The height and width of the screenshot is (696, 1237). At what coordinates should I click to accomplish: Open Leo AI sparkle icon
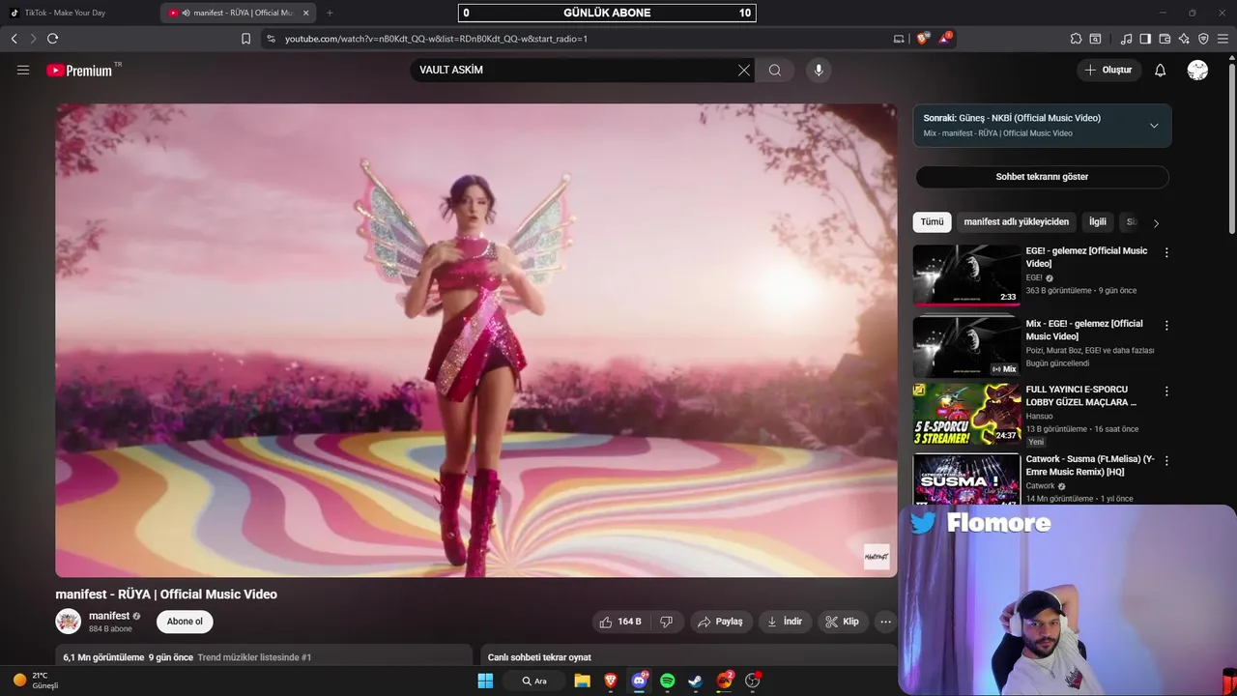click(x=1184, y=39)
